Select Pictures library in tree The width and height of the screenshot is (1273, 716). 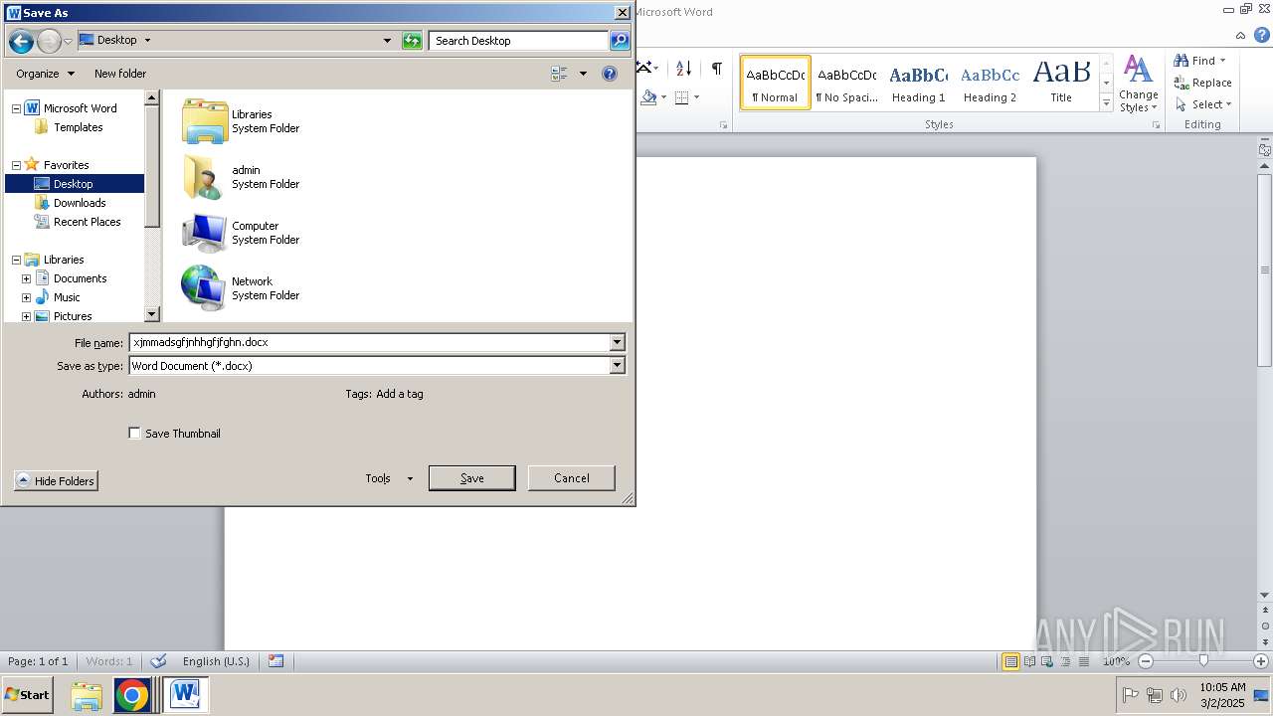click(73, 316)
